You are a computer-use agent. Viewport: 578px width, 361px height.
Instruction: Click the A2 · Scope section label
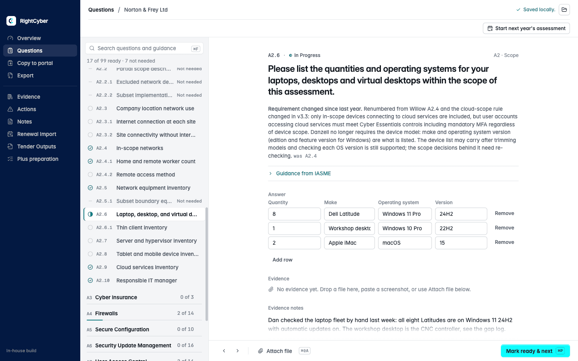pos(506,55)
